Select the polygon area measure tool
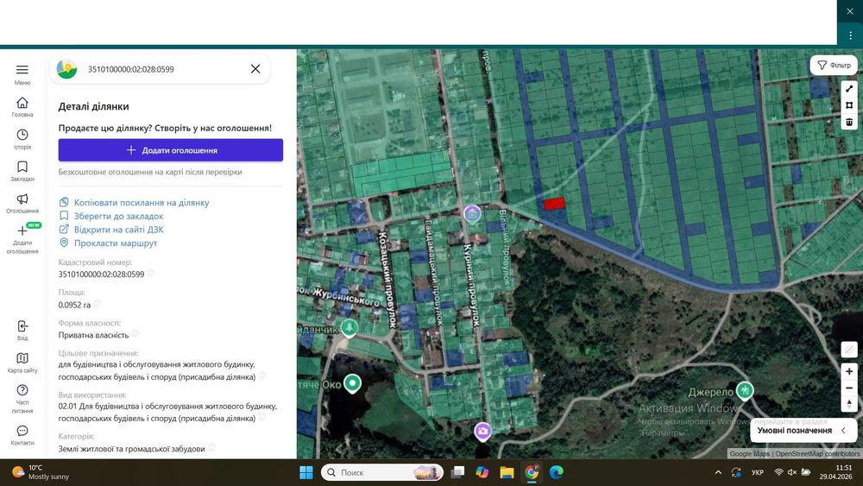Screen dimensions: 863x486 click(x=849, y=105)
